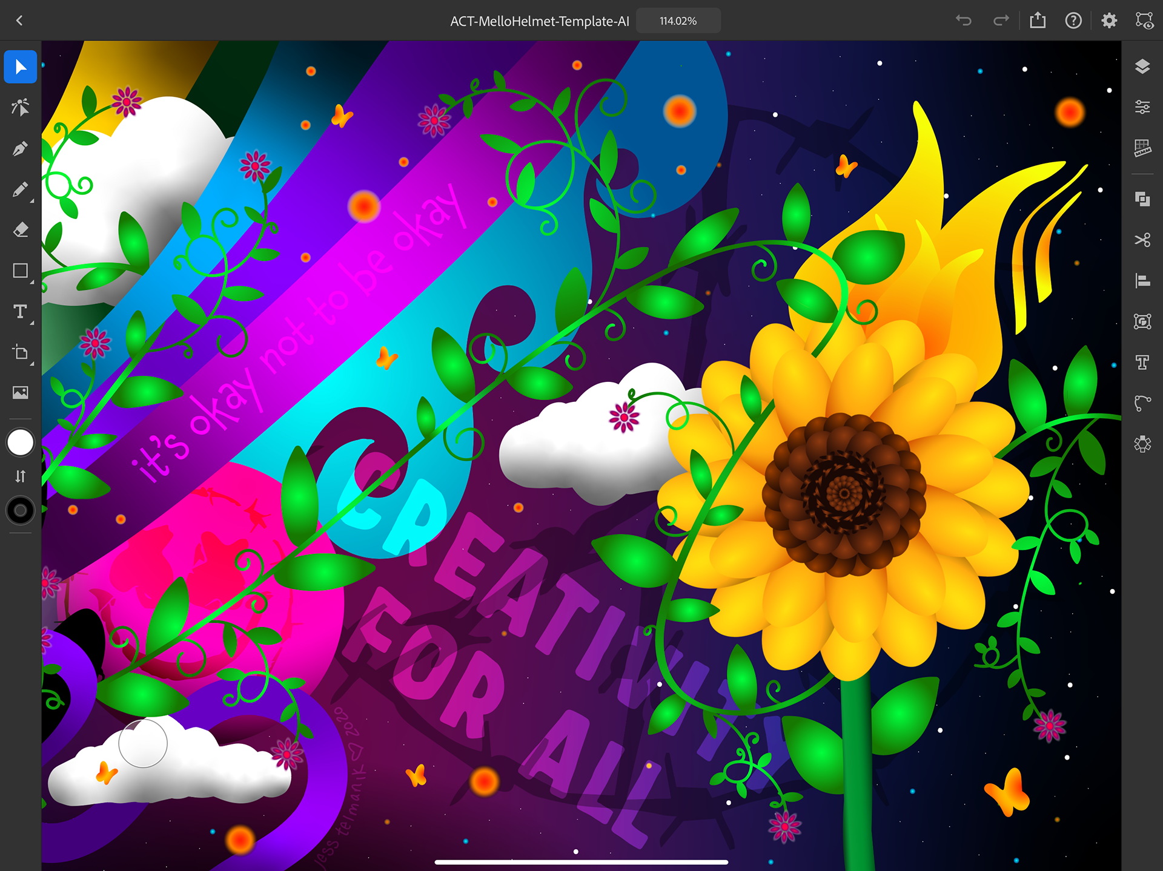Select the Pencil tool

[21, 189]
